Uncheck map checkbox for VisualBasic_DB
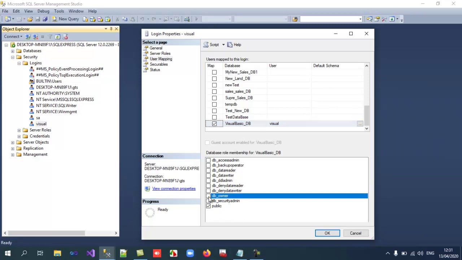 pos(214,124)
